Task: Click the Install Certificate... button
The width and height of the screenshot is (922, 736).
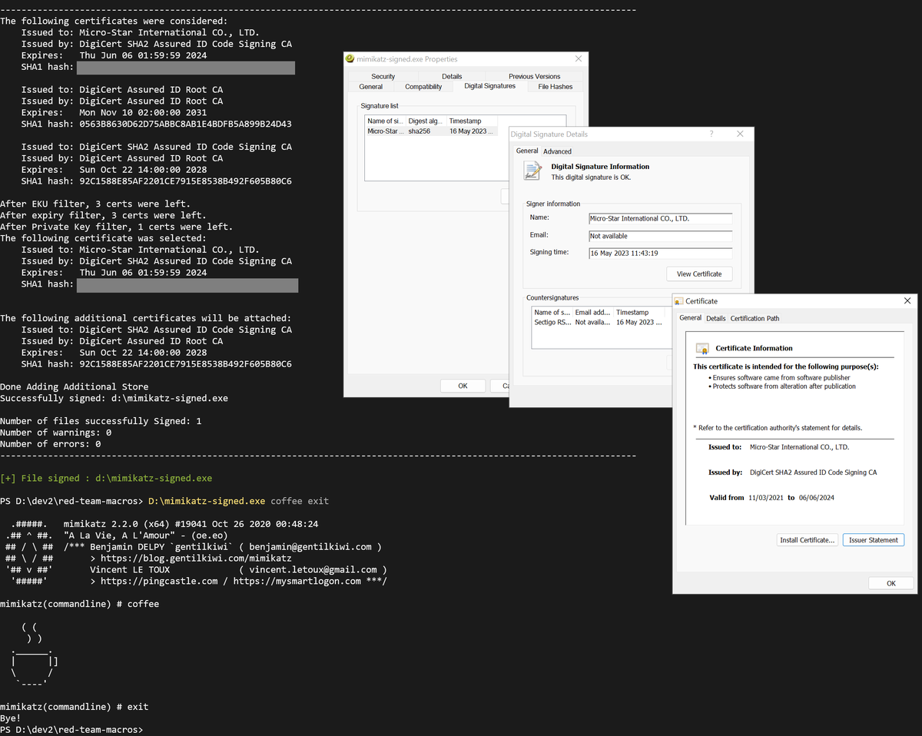Action: pos(807,540)
